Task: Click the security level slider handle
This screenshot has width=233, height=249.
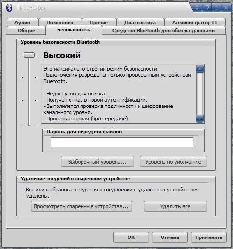Action: coord(29,55)
